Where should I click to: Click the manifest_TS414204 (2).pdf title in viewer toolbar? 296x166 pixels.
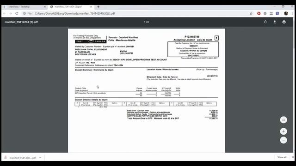pyautogui.click(x=21, y=22)
